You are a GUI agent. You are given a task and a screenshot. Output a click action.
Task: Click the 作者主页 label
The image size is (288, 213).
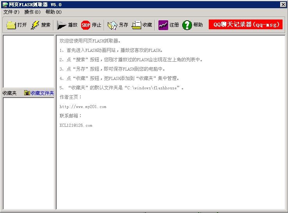[71, 97]
